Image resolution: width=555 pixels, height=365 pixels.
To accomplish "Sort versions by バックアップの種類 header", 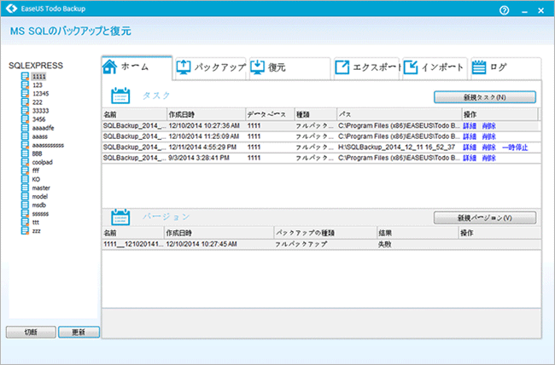I will (325, 233).
